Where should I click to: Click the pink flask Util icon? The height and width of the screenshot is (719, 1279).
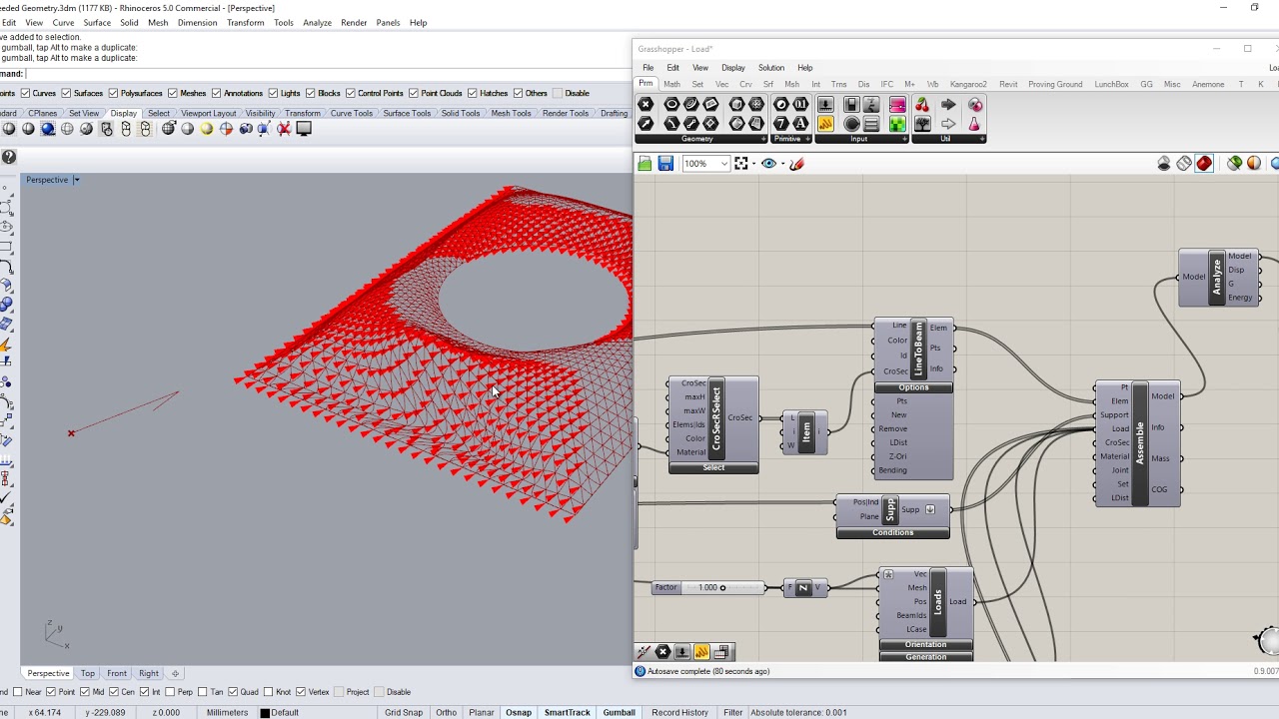[x=974, y=124]
